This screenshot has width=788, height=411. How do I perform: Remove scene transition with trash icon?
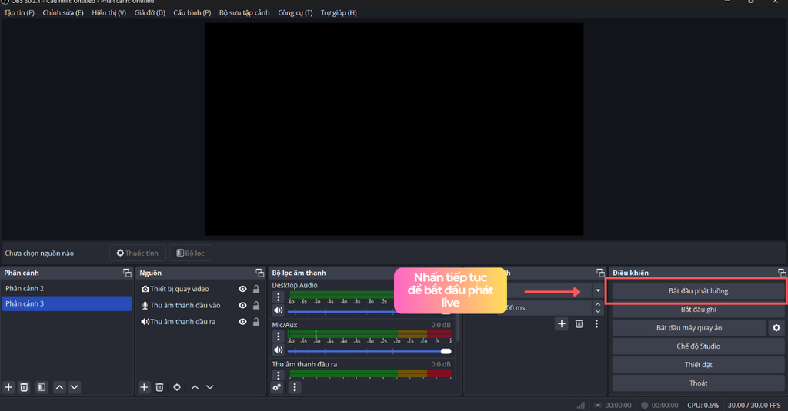click(579, 324)
